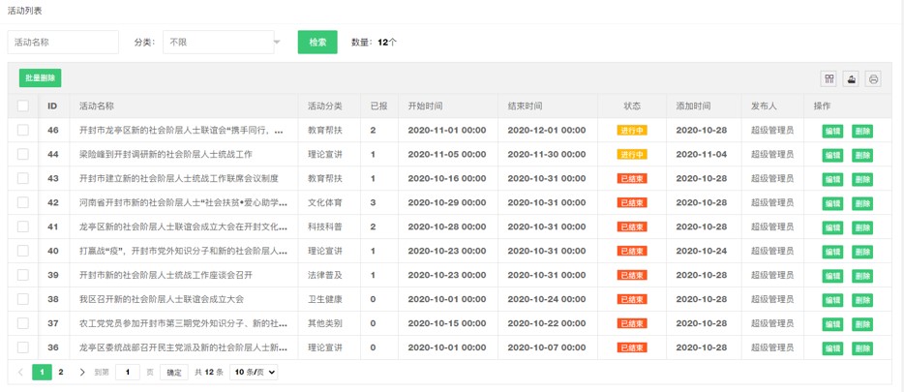Click the 批量删除 button
The height and width of the screenshot is (392, 904).
coord(41,78)
